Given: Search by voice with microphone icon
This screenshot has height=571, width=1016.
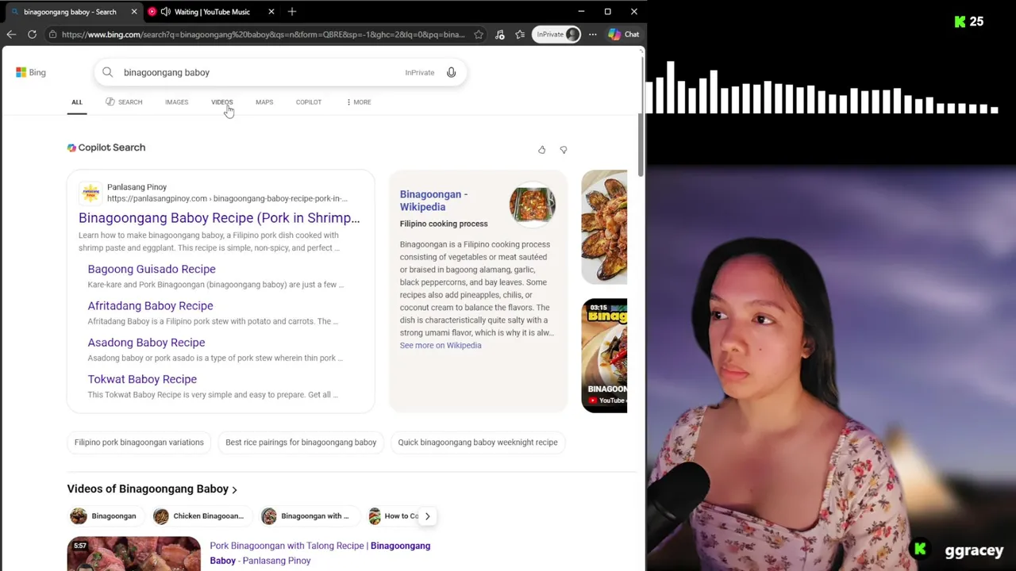Looking at the screenshot, I should (x=451, y=72).
